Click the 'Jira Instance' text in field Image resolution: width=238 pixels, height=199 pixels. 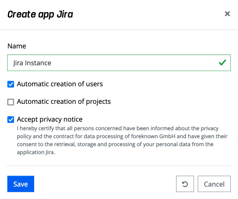(x=32, y=63)
